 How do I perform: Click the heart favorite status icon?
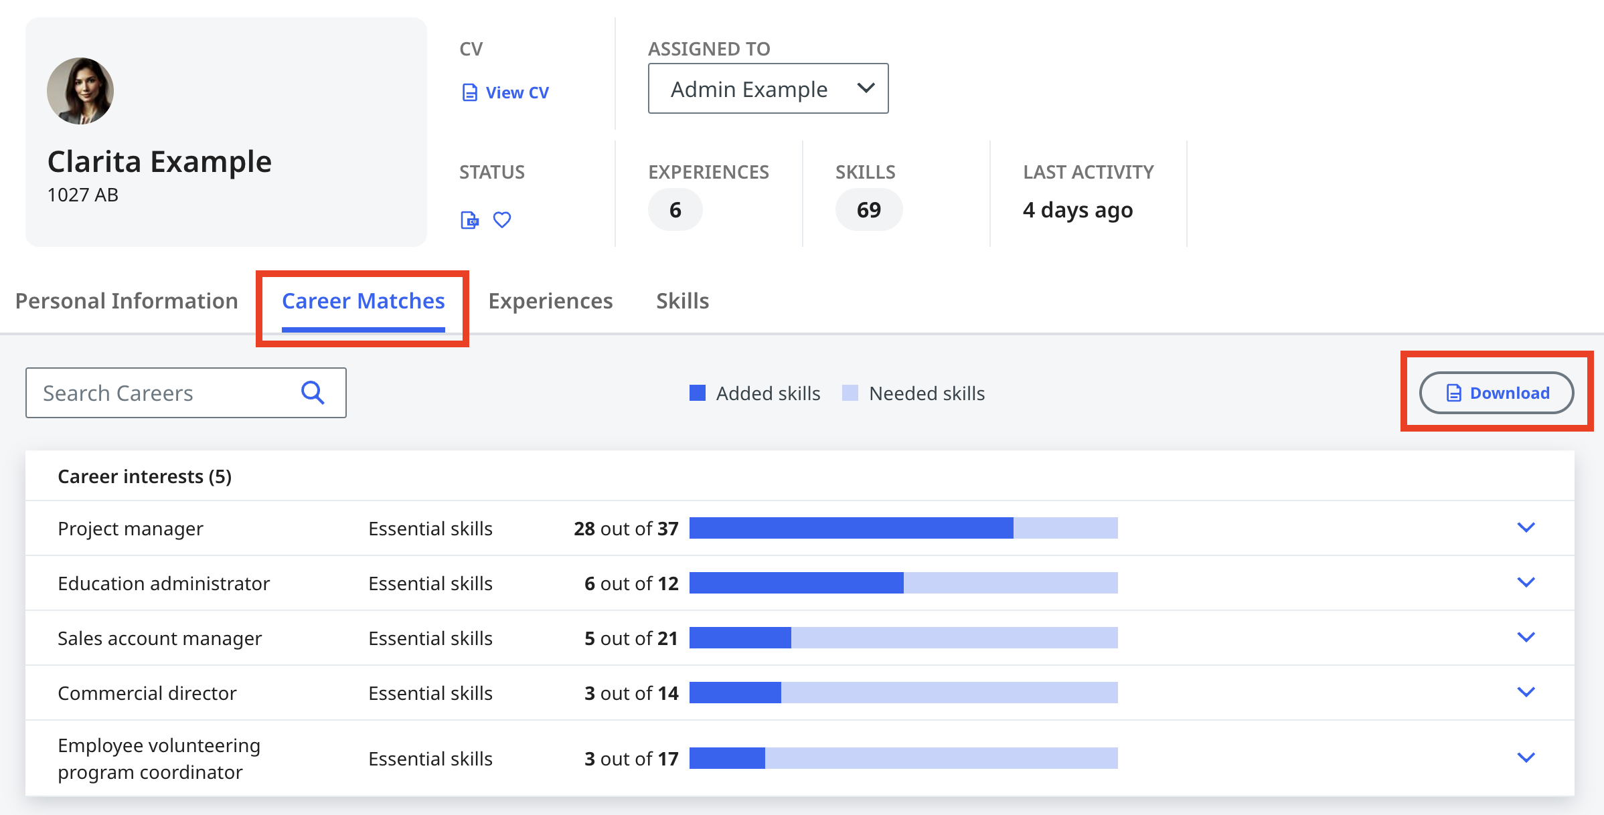(x=502, y=220)
